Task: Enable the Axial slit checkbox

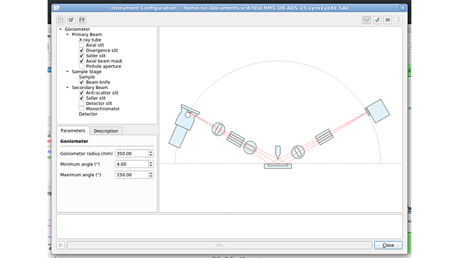Action: (x=82, y=45)
